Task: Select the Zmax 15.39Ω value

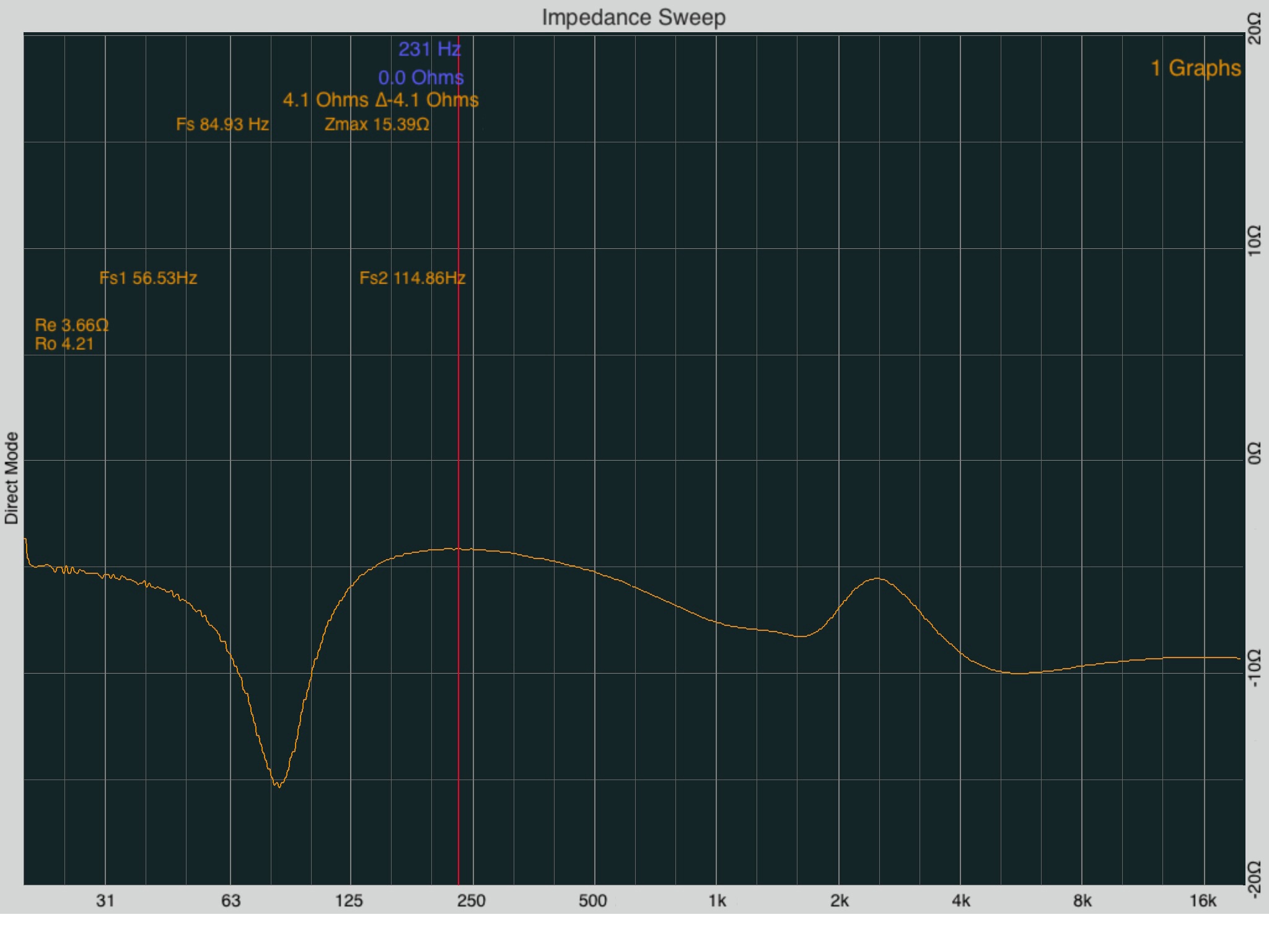Action: pos(377,124)
